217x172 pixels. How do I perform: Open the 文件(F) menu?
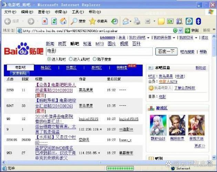pyautogui.click(x=10, y=12)
